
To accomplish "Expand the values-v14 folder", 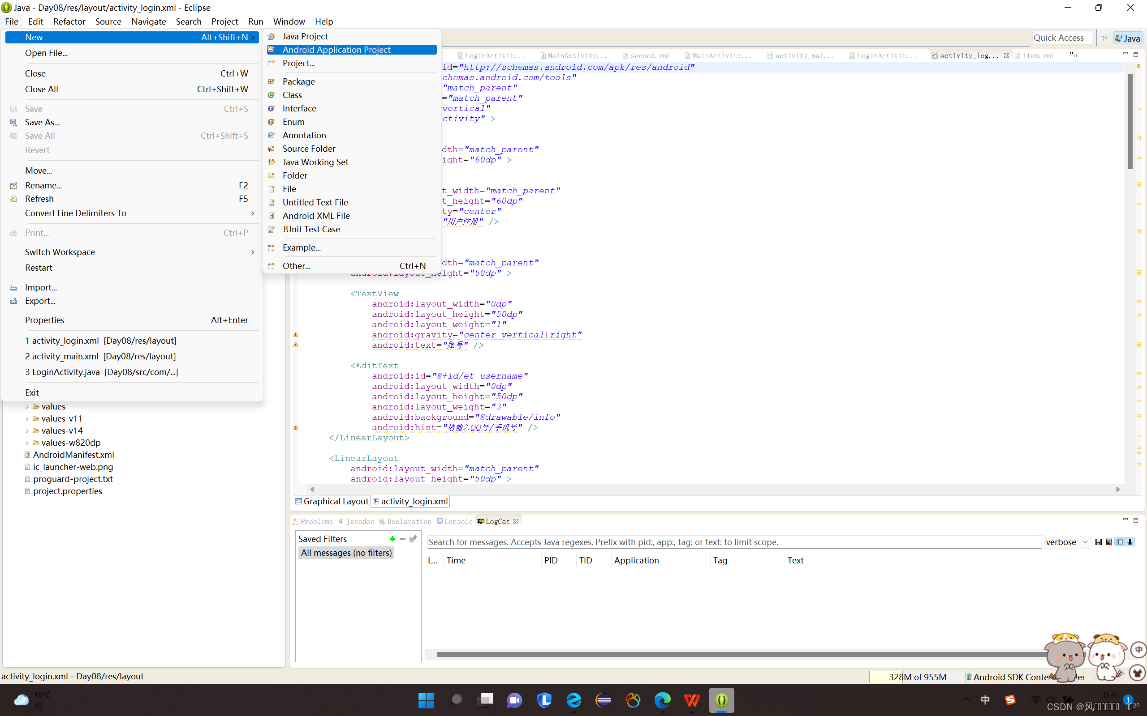I will click(27, 430).
